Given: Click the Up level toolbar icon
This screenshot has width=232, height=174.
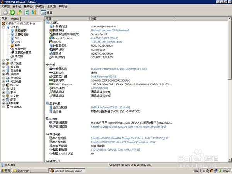Looking at the screenshot, I should [x=20, y=12].
